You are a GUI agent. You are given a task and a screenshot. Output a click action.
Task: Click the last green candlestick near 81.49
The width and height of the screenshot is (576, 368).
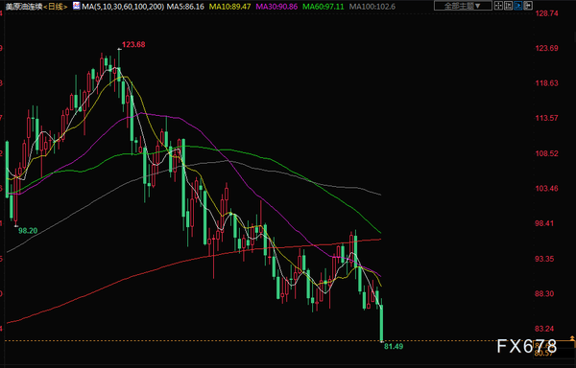(x=381, y=323)
